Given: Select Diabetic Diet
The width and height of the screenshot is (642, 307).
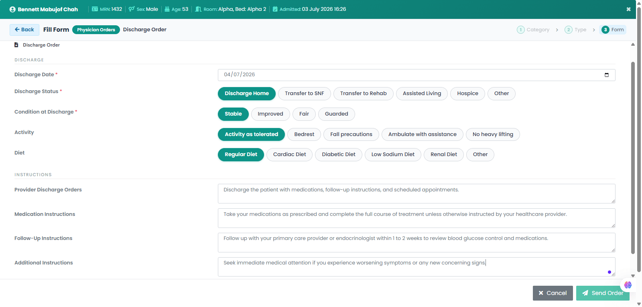Looking at the screenshot, I should click(x=339, y=155).
